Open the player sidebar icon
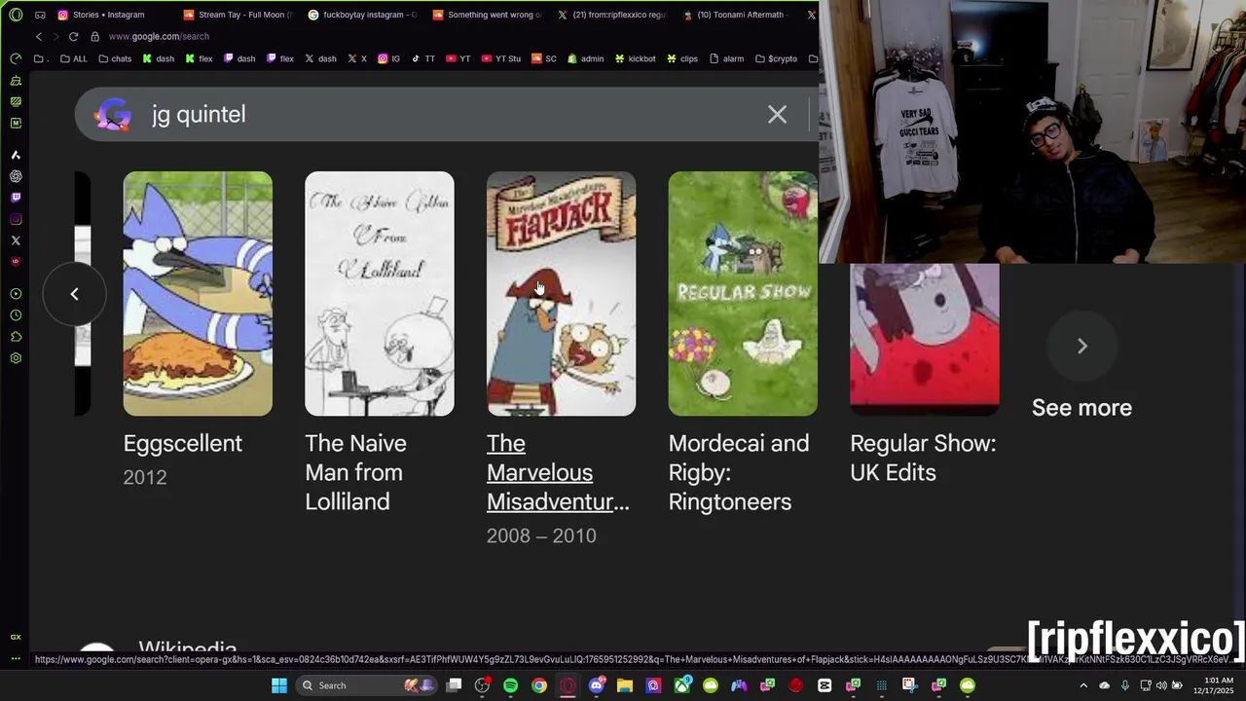The height and width of the screenshot is (701, 1246). [16, 294]
